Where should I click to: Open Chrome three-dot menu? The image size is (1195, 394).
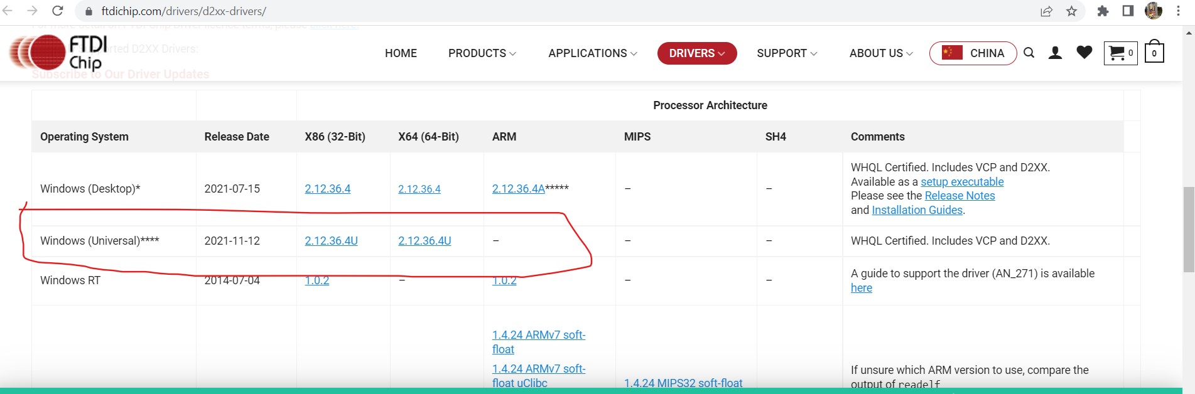click(x=1179, y=11)
